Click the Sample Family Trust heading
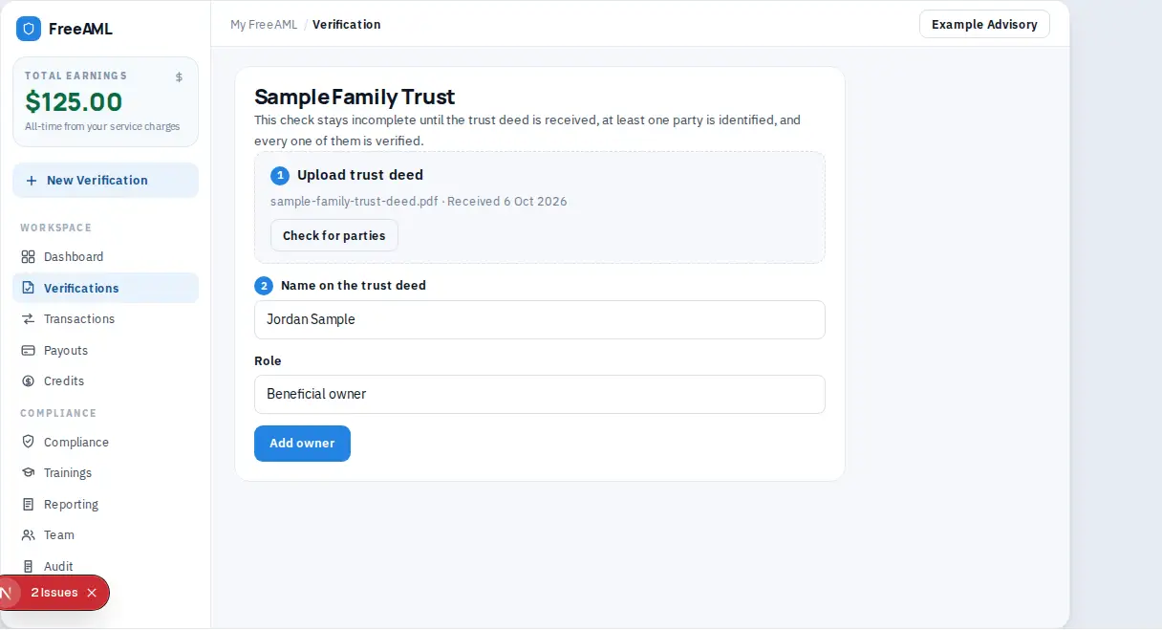 pyautogui.click(x=355, y=97)
